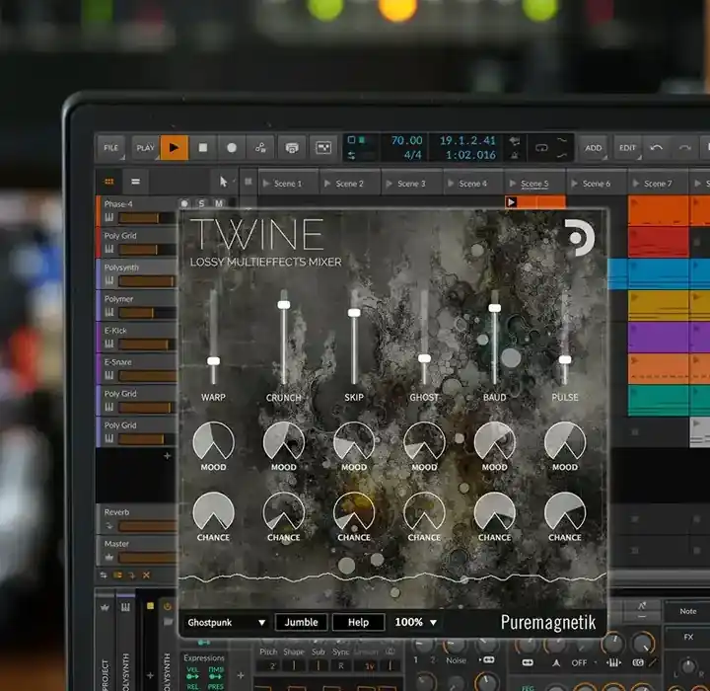The width and height of the screenshot is (710, 691).
Task: Click the stop all clips square
Action: tap(248, 182)
